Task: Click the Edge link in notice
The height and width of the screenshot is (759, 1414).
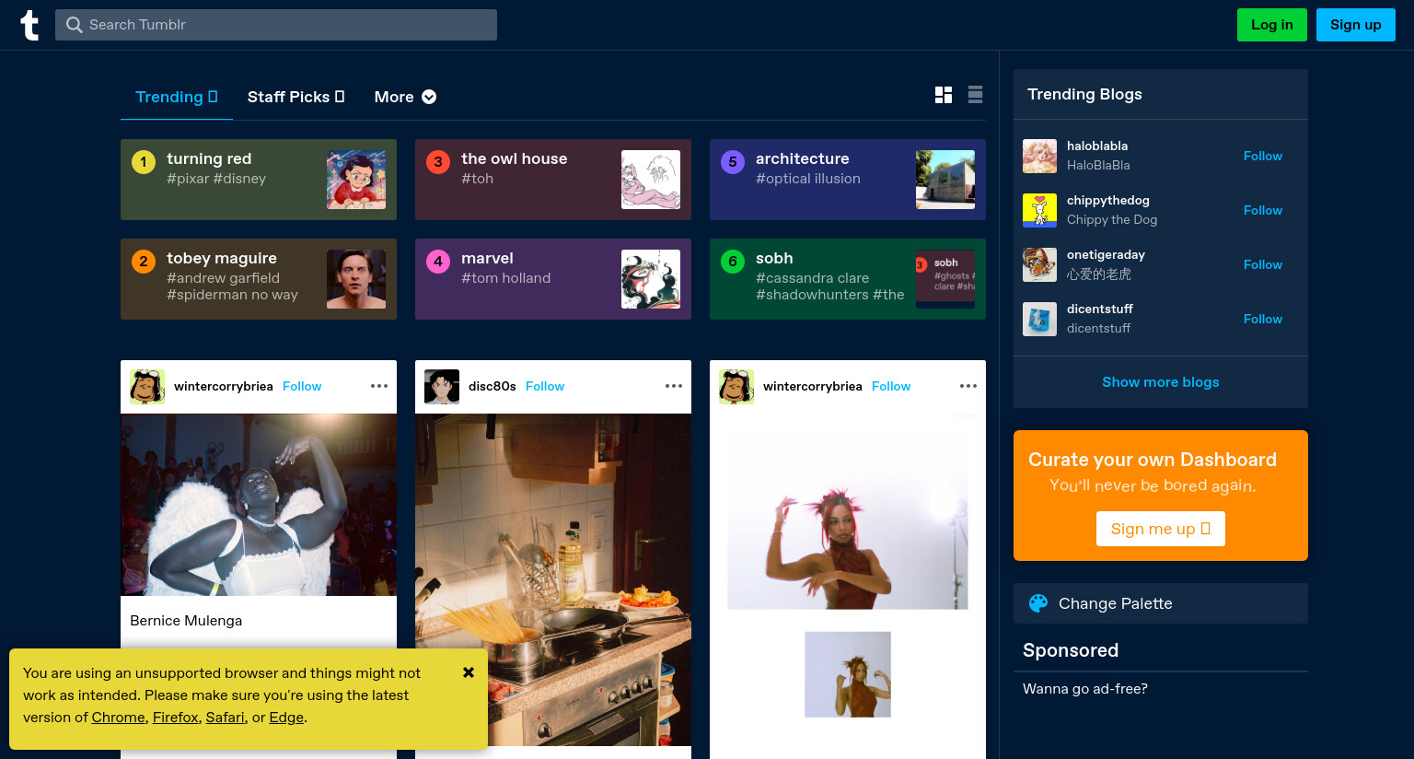Action: 286,718
